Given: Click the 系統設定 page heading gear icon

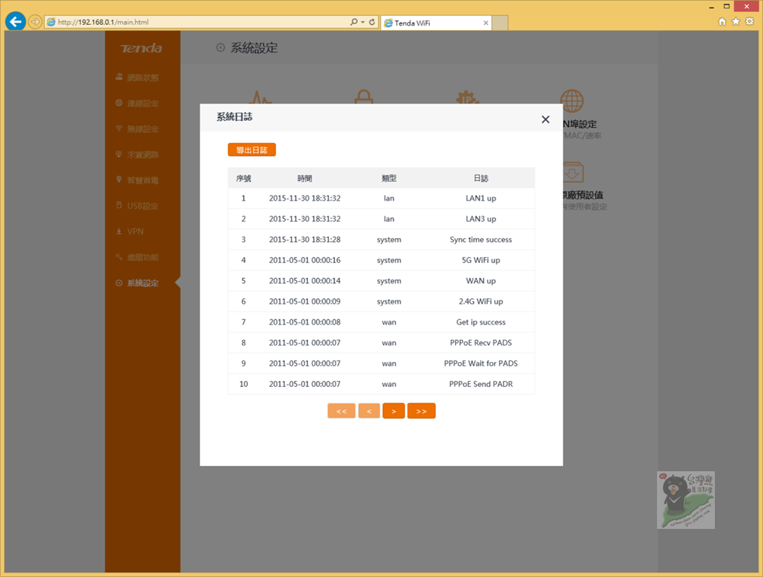Looking at the screenshot, I should (x=220, y=47).
